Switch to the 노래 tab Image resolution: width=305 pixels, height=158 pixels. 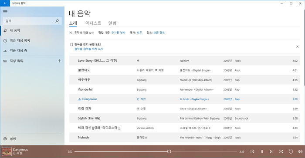[73, 23]
